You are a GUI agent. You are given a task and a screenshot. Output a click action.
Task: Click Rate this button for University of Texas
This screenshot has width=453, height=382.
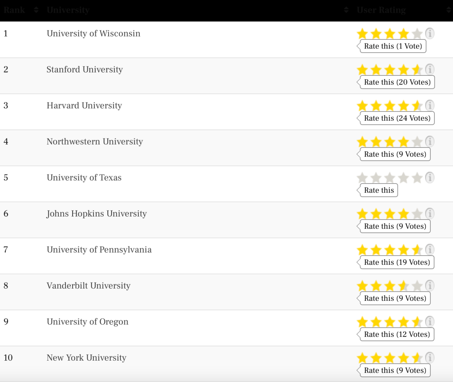379,191
